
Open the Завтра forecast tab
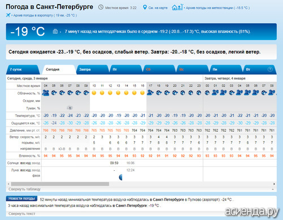click(85, 70)
